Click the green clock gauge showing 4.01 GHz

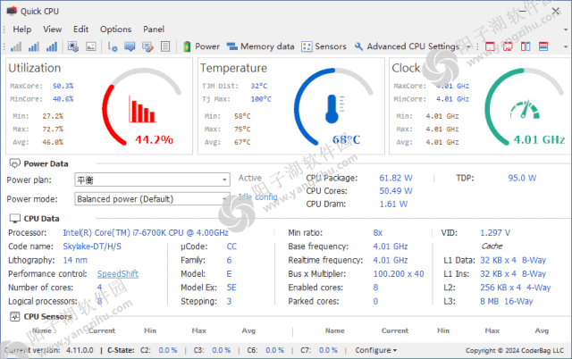pos(525,106)
